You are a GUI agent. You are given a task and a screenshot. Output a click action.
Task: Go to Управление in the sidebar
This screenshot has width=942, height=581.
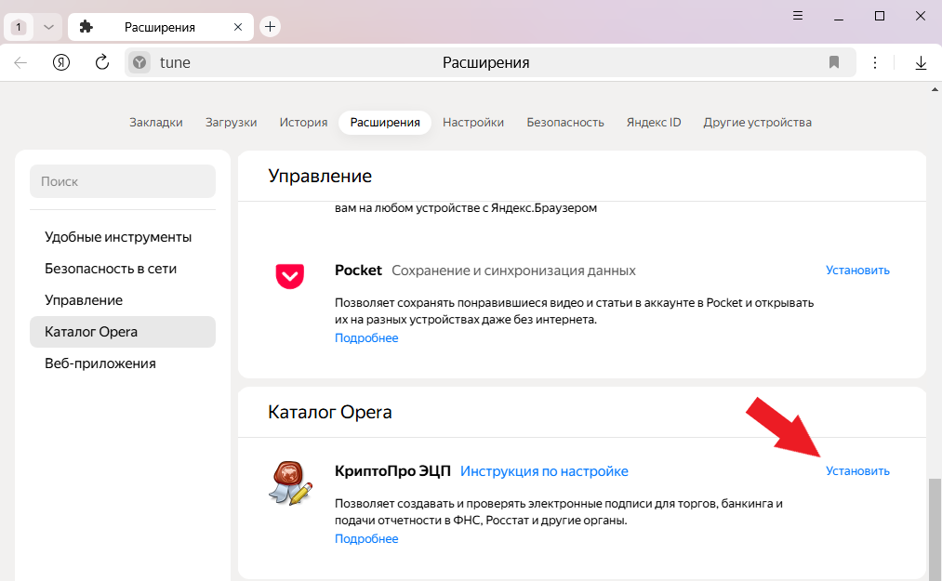point(84,300)
